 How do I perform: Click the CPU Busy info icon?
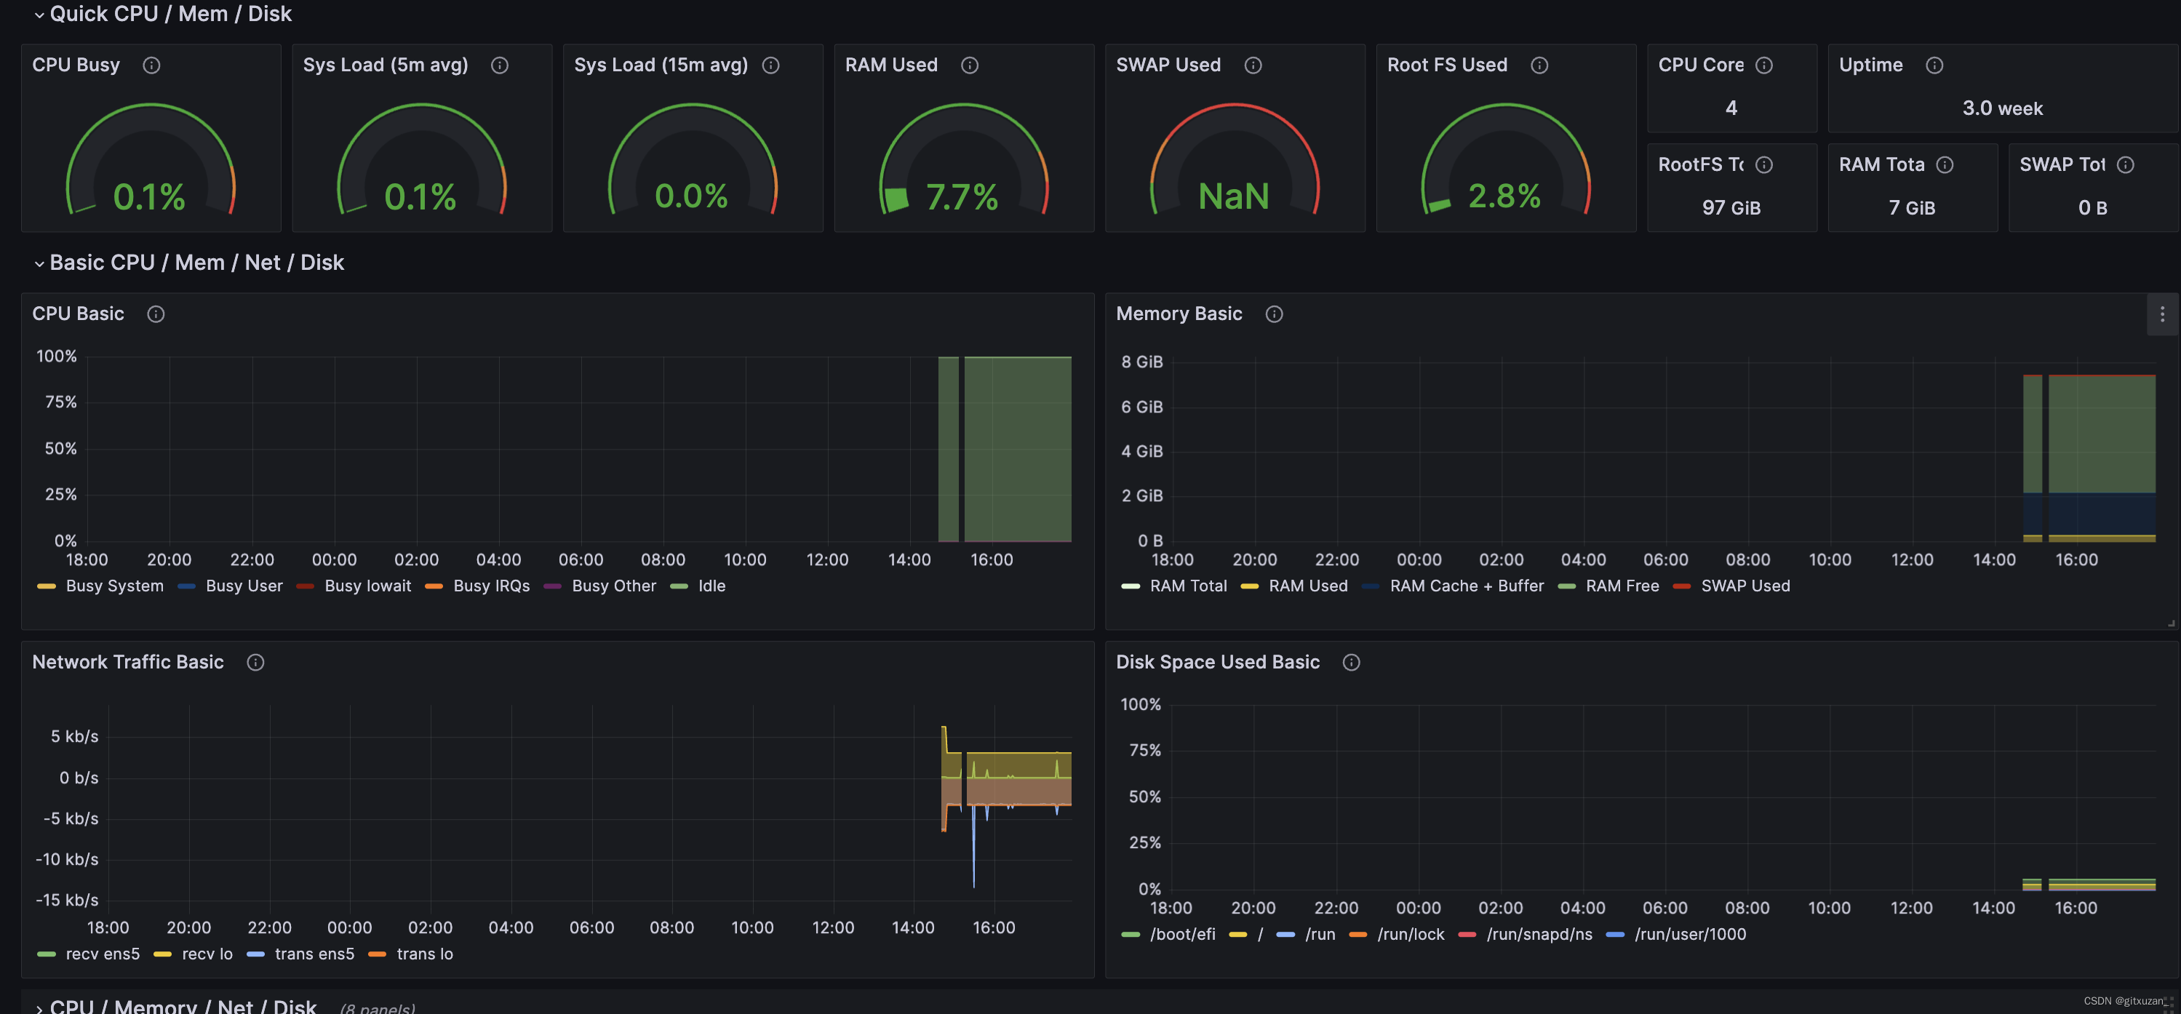pyautogui.click(x=151, y=65)
